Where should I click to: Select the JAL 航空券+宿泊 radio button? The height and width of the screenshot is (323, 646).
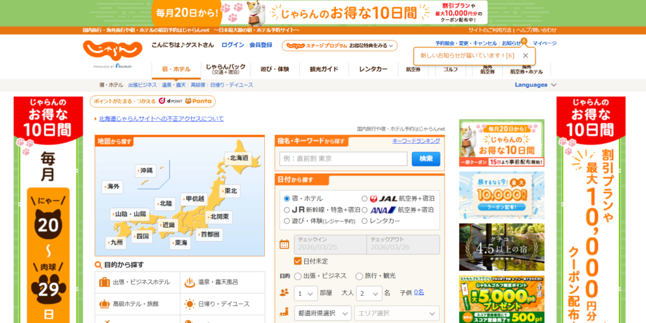pos(365,198)
